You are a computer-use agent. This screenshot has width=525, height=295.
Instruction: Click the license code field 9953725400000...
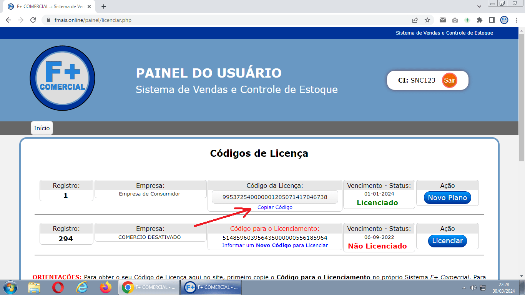pos(275,197)
